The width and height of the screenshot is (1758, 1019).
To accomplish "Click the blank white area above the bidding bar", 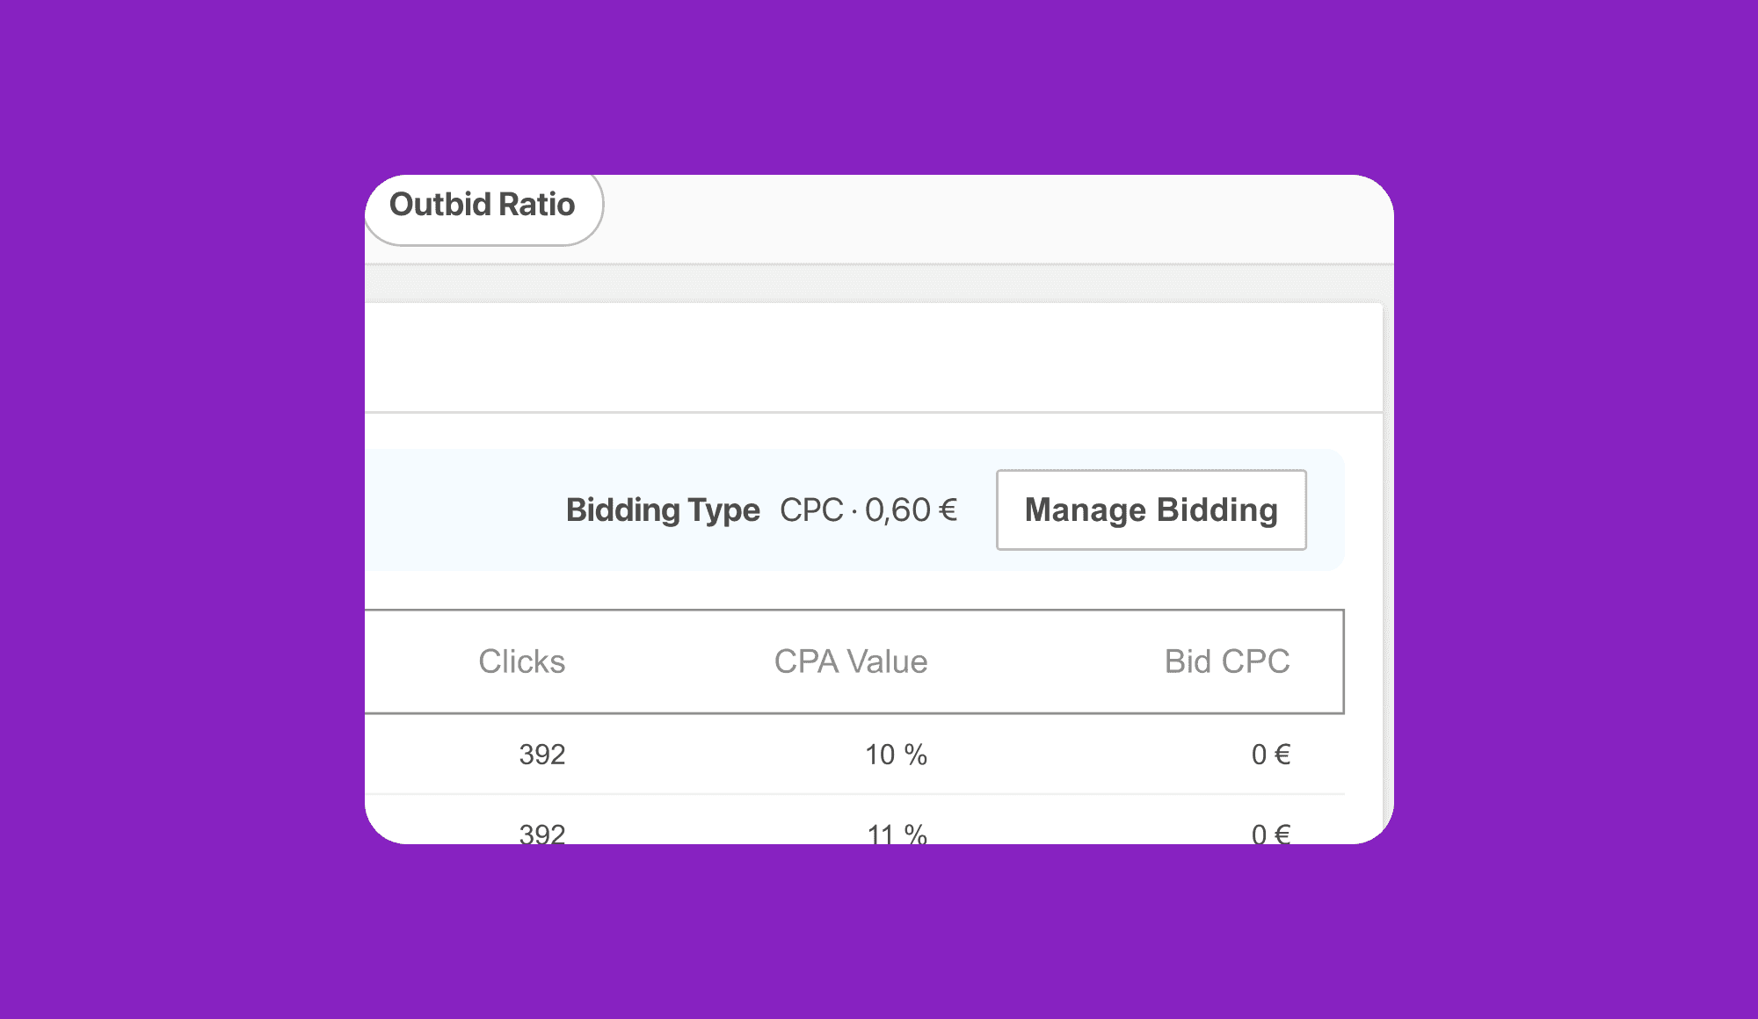I will click(870, 357).
